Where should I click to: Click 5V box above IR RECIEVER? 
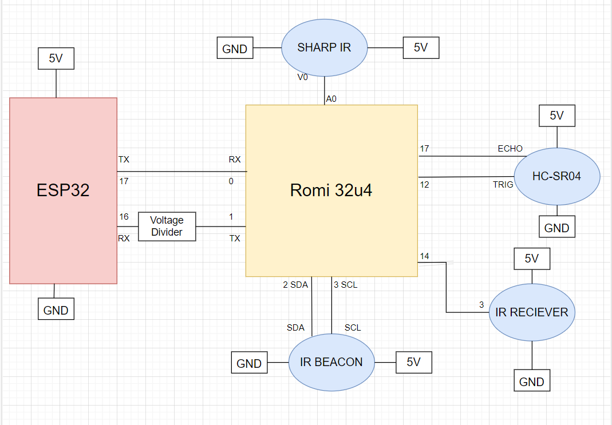[x=531, y=259]
